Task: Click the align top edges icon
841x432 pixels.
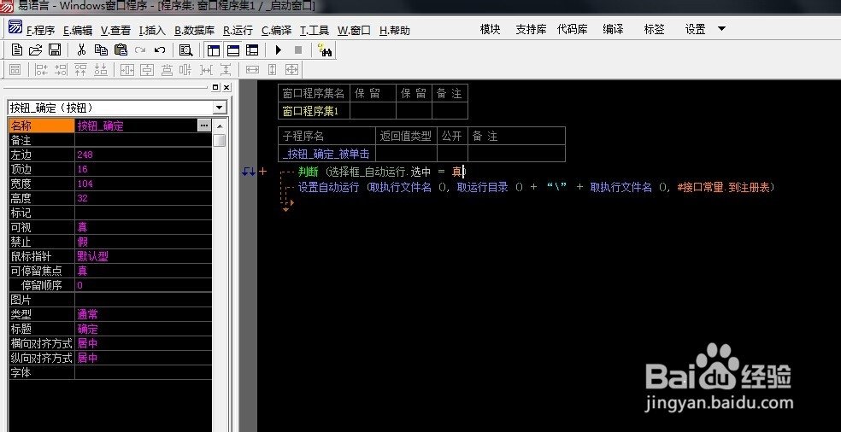Action: 80,70
